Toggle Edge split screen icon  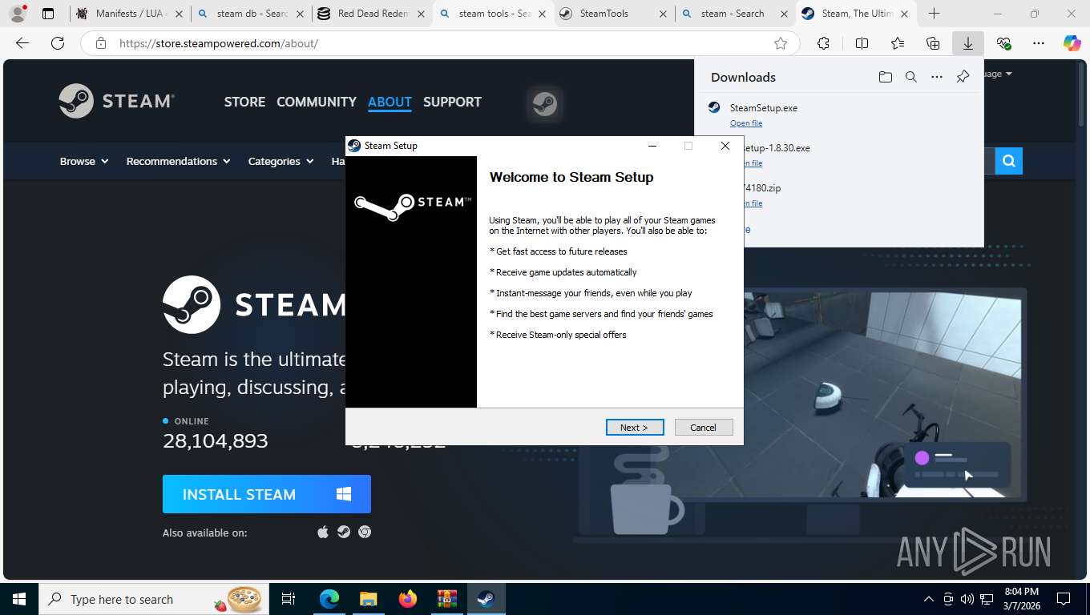(862, 43)
